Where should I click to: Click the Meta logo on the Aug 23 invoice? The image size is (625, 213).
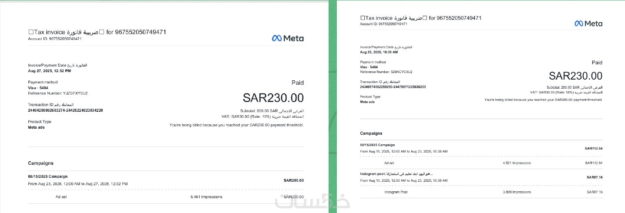pyautogui.click(x=588, y=23)
